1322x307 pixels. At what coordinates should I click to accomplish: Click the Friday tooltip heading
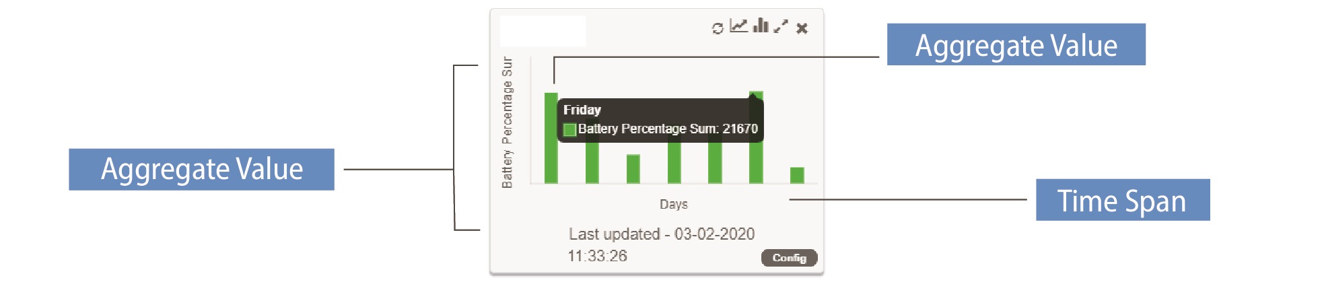[582, 110]
